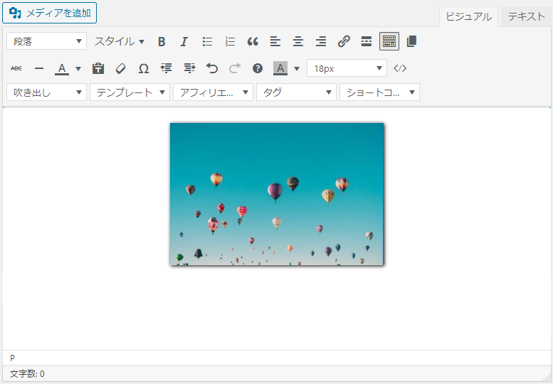The image size is (553, 384).
Task: Open the 段落 paragraph format dropdown
Action: tap(46, 41)
